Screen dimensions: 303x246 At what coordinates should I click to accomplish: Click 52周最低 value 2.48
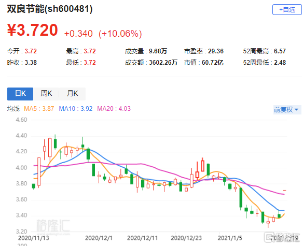pyautogui.click(x=280, y=63)
